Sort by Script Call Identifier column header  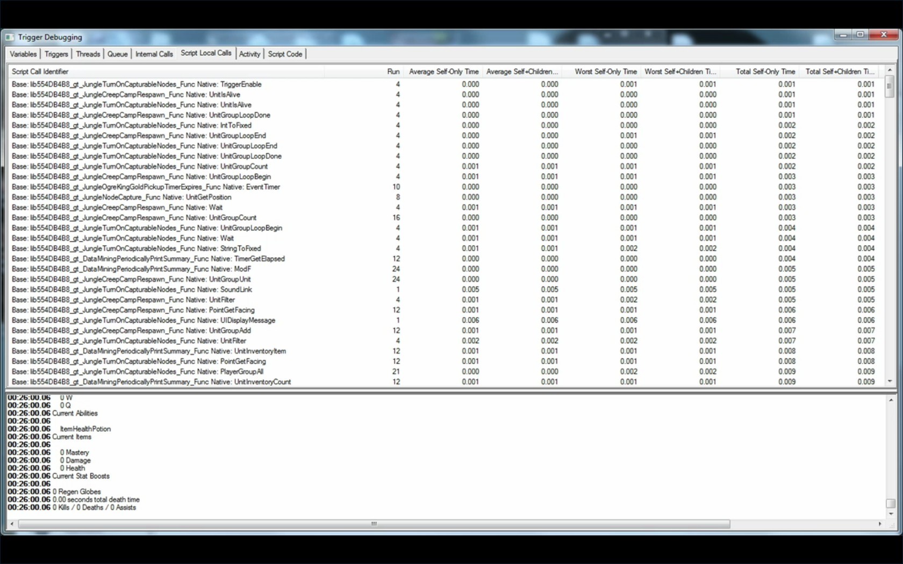coord(166,71)
